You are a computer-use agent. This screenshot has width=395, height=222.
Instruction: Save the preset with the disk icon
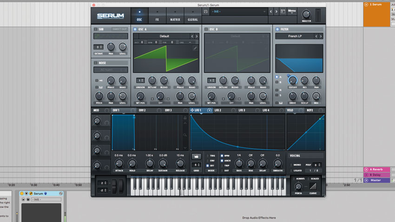(205, 12)
